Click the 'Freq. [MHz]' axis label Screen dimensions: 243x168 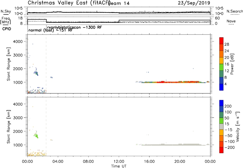(x=5, y=20)
